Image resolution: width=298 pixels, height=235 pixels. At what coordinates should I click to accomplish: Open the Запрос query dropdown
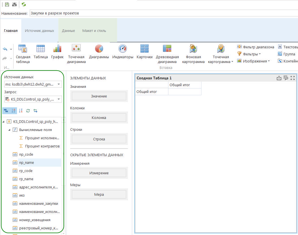click(x=59, y=99)
